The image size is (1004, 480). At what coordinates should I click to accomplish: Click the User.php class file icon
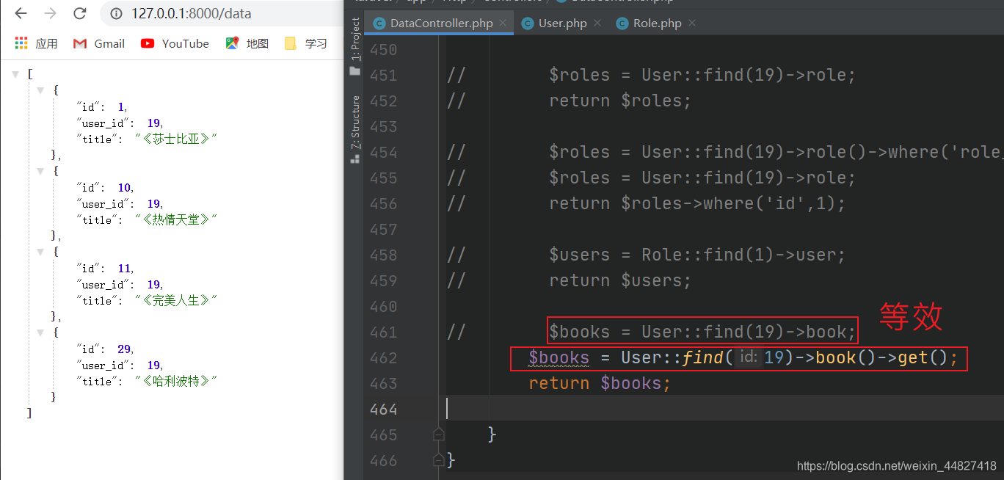527,23
